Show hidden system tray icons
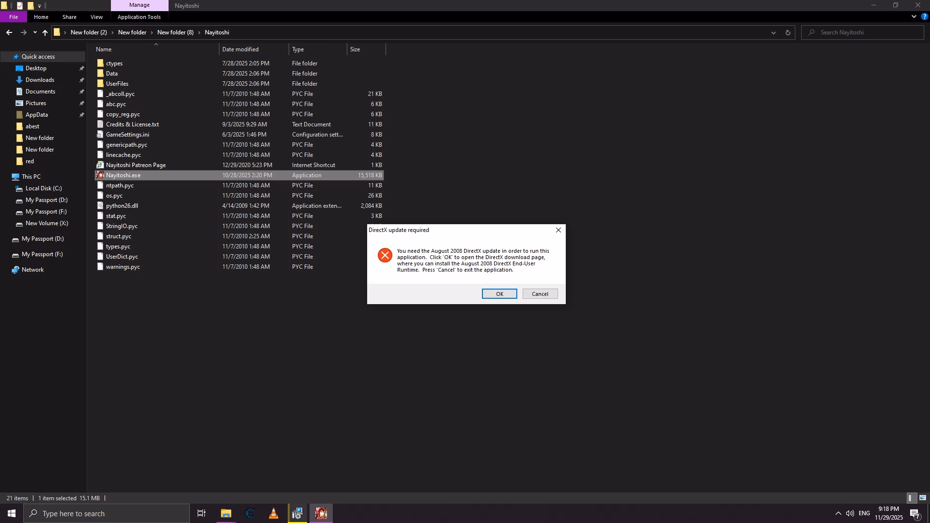Image resolution: width=930 pixels, height=523 pixels. 838,513
